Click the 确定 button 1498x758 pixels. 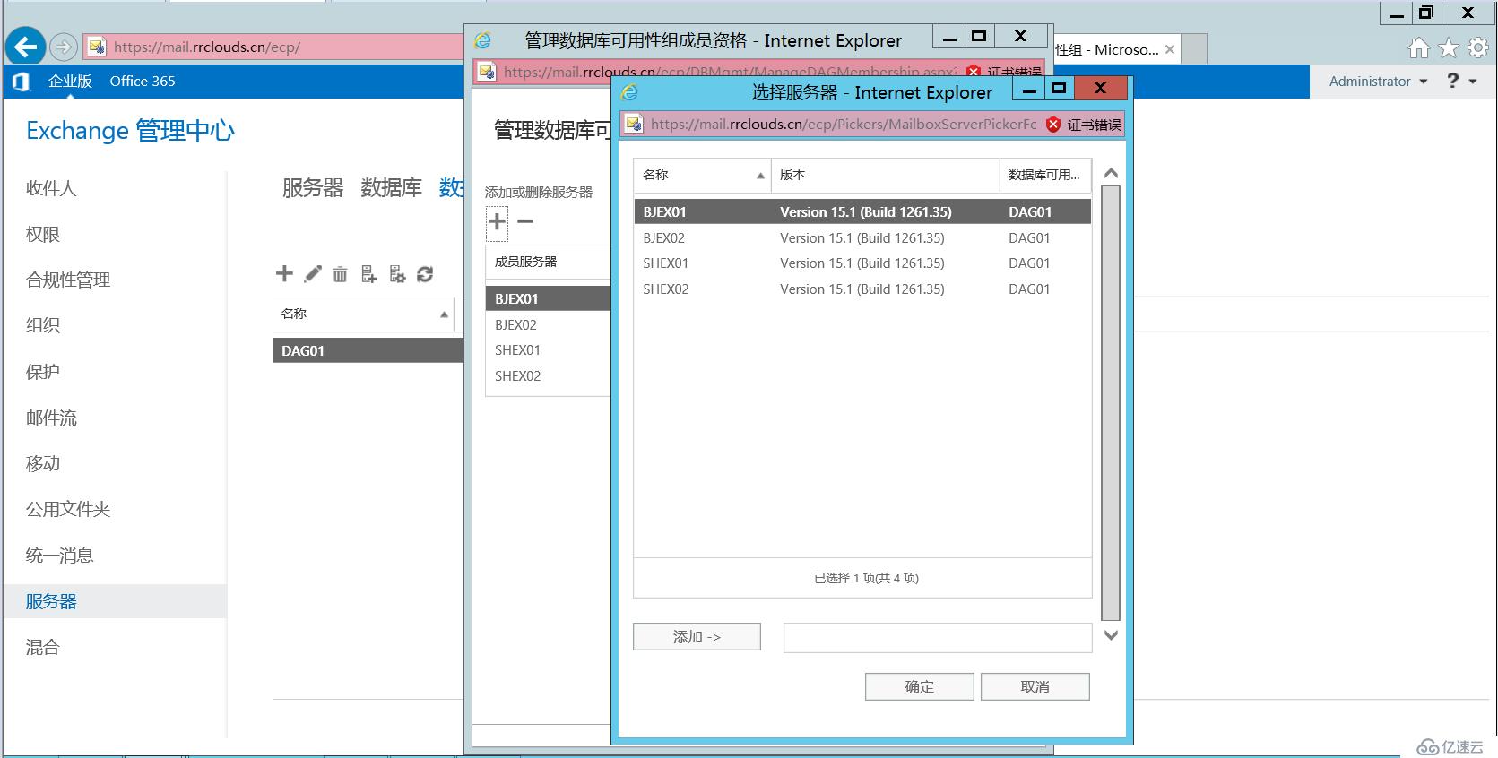click(x=919, y=687)
